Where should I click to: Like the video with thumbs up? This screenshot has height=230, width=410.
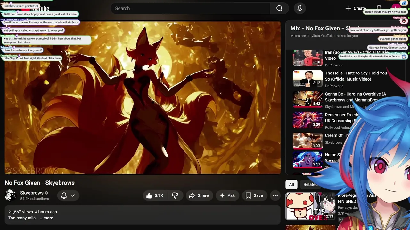[155, 195]
